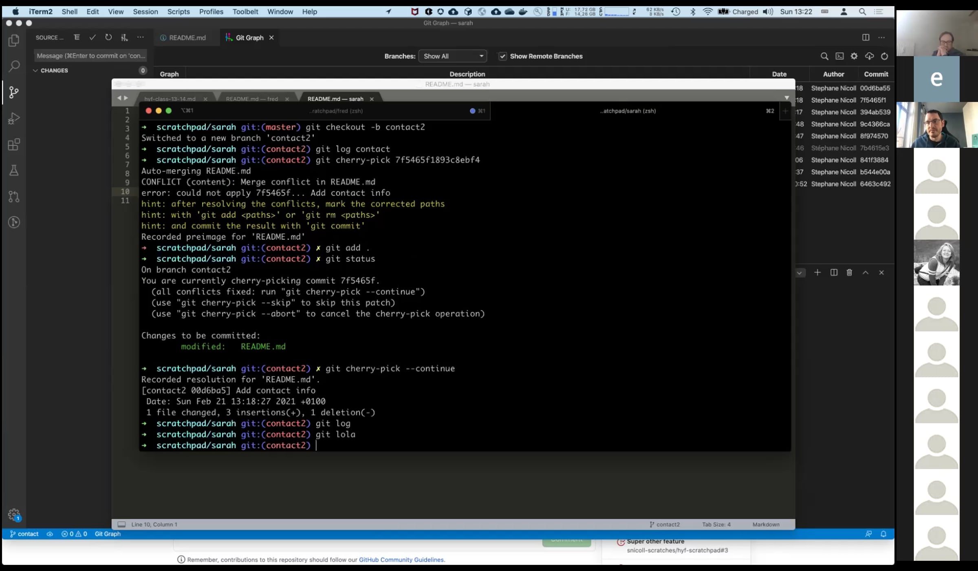Open editor more actions ellipsis at top right

(881, 38)
